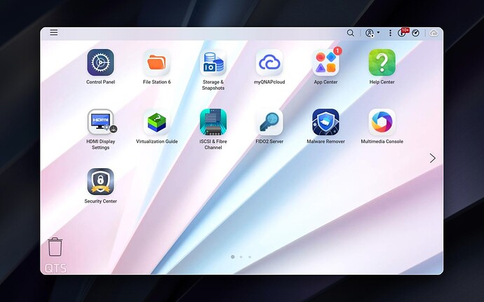484x302 pixels.
Task: Switch to third desktop page dot
Action: click(x=250, y=256)
